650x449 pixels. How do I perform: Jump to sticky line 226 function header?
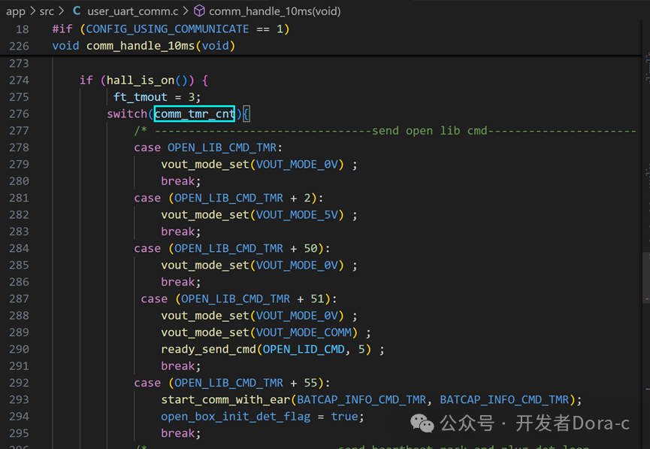(x=144, y=46)
